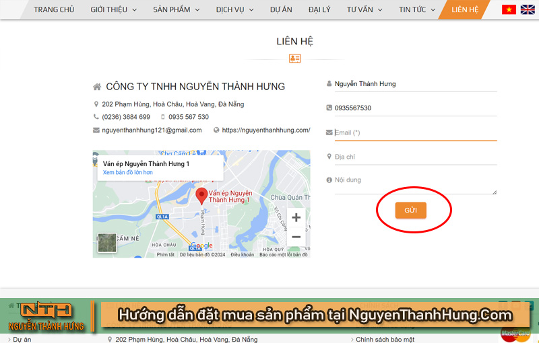Switch site language to Vietnamese flag
The image size is (539, 343).
click(x=509, y=9)
